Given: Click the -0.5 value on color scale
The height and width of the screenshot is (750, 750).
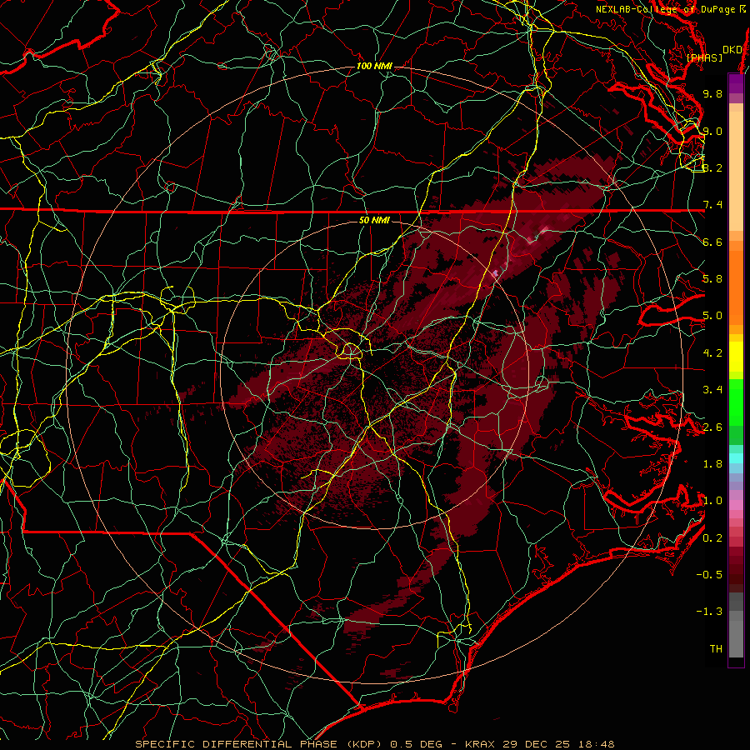Looking at the screenshot, I should [x=709, y=575].
